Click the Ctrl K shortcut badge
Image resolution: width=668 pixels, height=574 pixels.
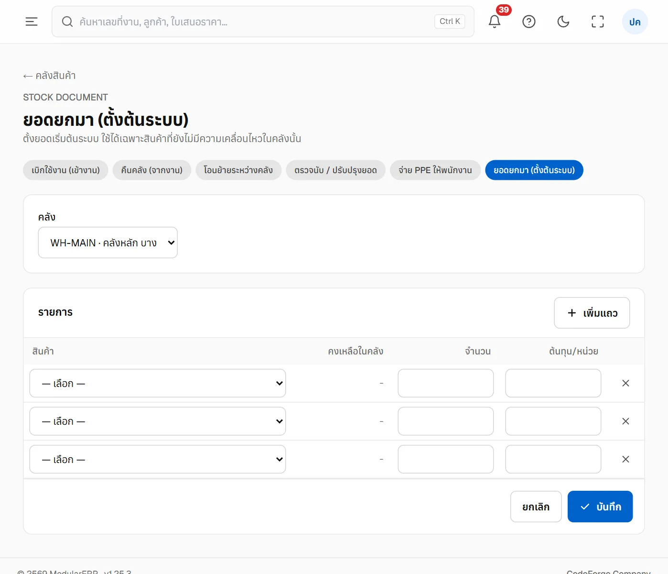coord(450,22)
